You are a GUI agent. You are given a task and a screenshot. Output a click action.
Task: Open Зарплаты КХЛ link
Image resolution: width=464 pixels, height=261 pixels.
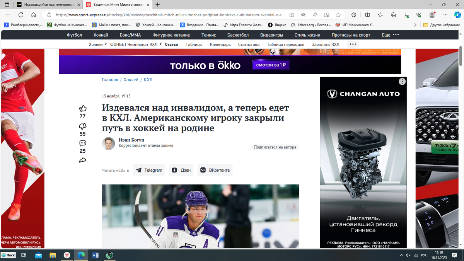[326, 44]
